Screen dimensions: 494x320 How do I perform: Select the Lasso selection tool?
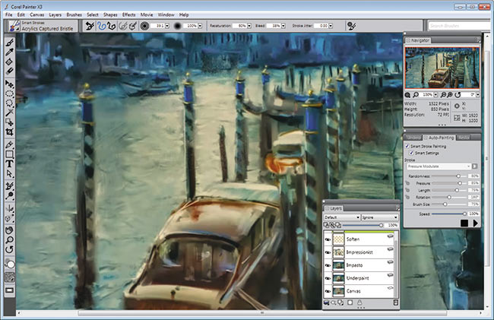[x=9, y=103]
